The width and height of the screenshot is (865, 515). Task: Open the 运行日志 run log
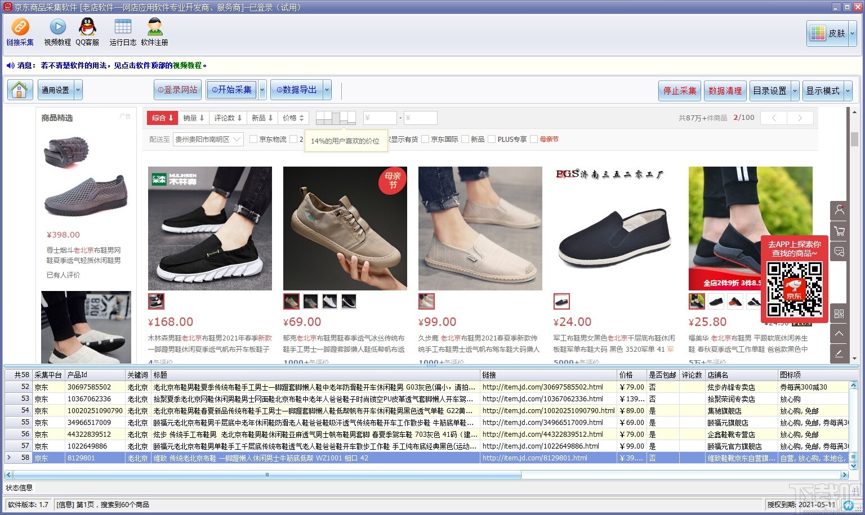pyautogui.click(x=123, y=32)
